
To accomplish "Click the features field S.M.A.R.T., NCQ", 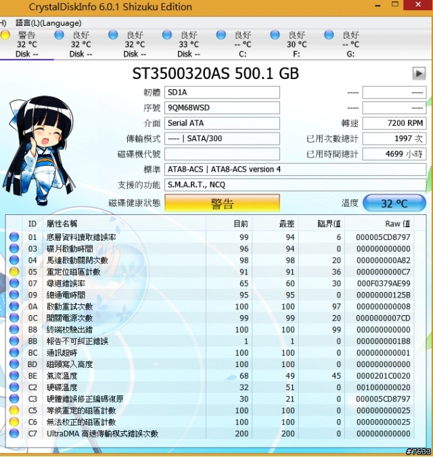I will point(295,185).
